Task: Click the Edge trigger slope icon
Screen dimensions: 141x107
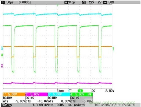Action: pos(69,91)
